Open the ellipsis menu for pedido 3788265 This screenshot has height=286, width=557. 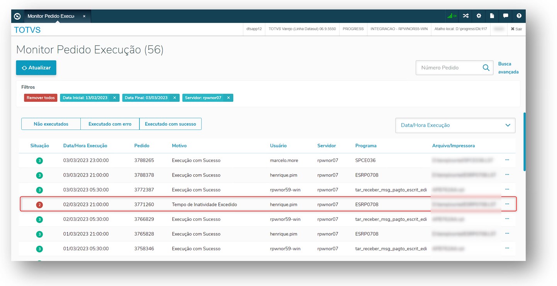[x=507, y=160]
